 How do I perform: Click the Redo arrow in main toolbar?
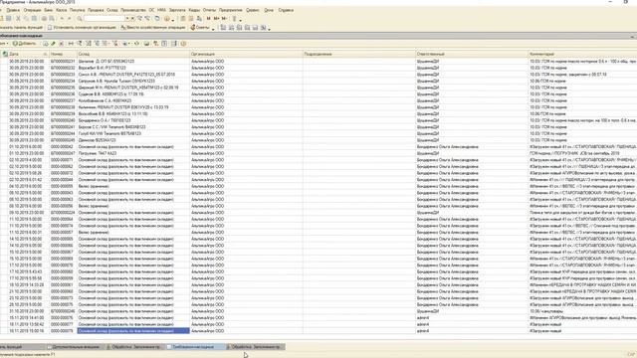(70, 18)
